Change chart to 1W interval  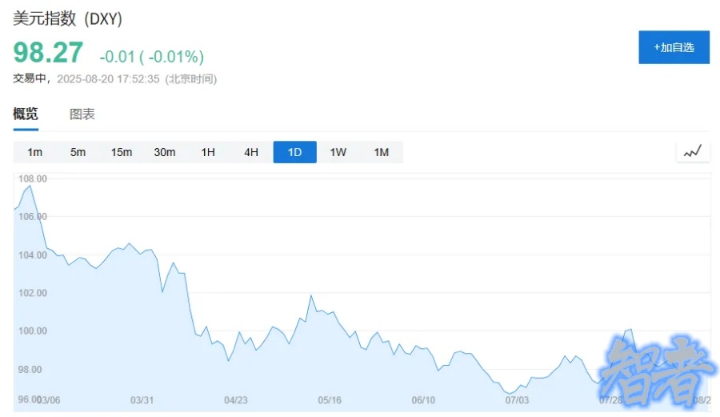pos(338,152)
